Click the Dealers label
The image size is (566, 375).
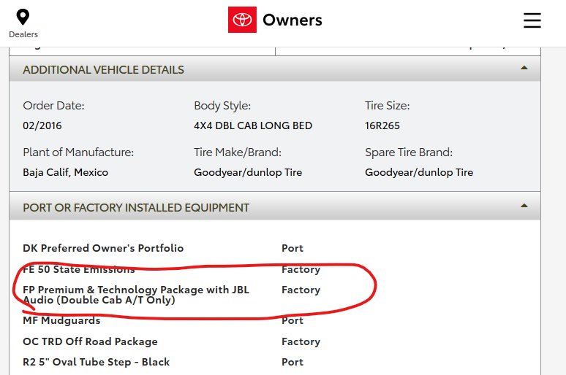point(23,34)
